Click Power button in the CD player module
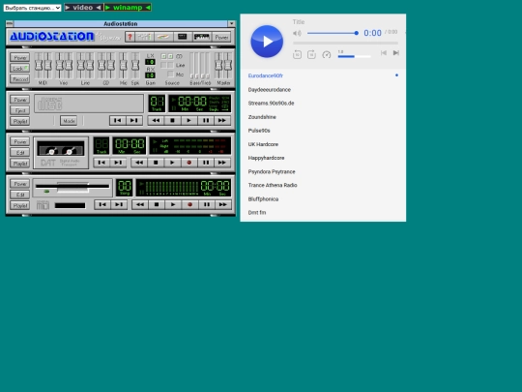 [x=20, y=100]
